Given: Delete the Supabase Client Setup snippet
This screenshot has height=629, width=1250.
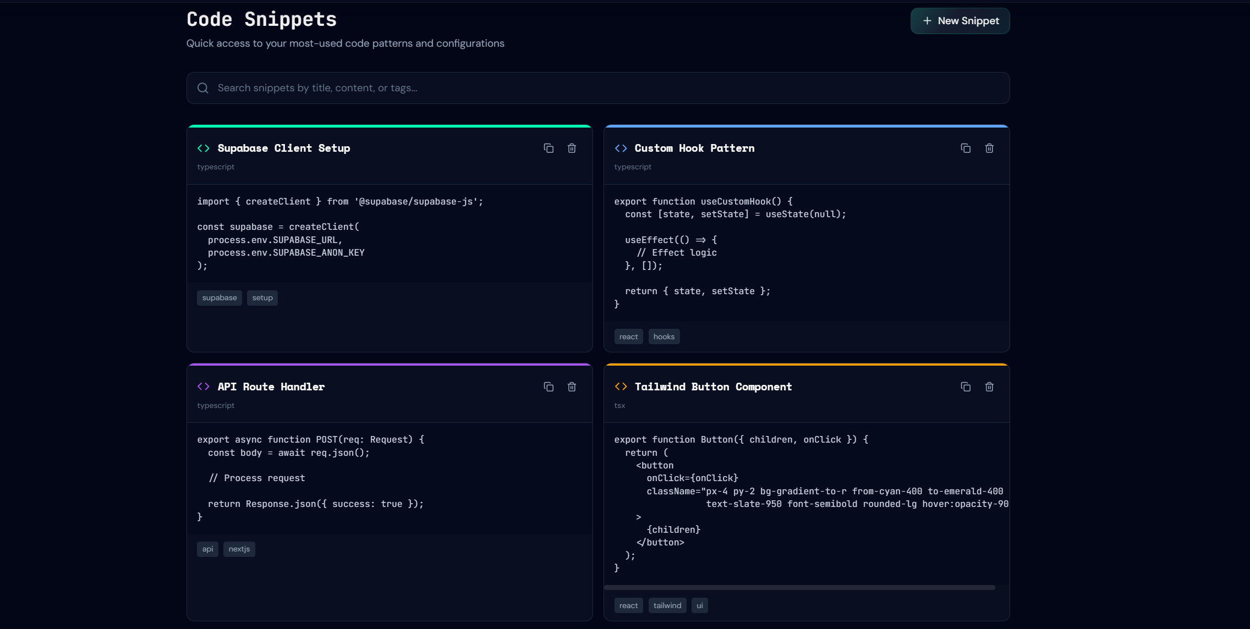Looking at the screenshot, I should (572, 148).
